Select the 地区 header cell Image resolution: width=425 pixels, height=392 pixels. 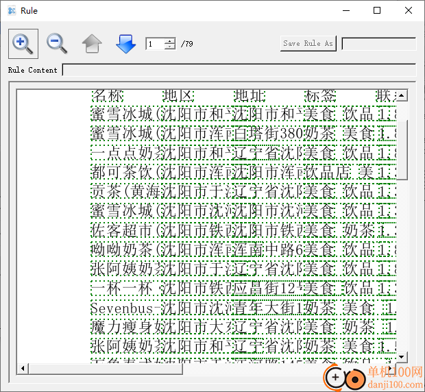(x=178, y=96)
